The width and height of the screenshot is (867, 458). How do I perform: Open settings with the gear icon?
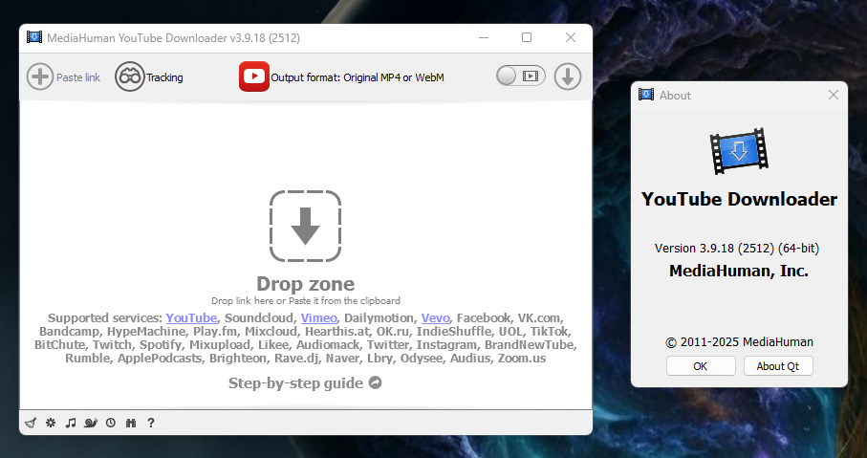click(x=51, y=423)
